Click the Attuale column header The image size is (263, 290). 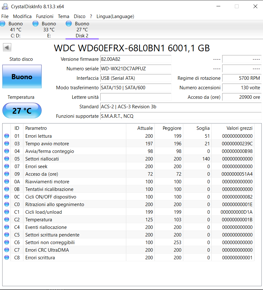(x=141, y=128)
